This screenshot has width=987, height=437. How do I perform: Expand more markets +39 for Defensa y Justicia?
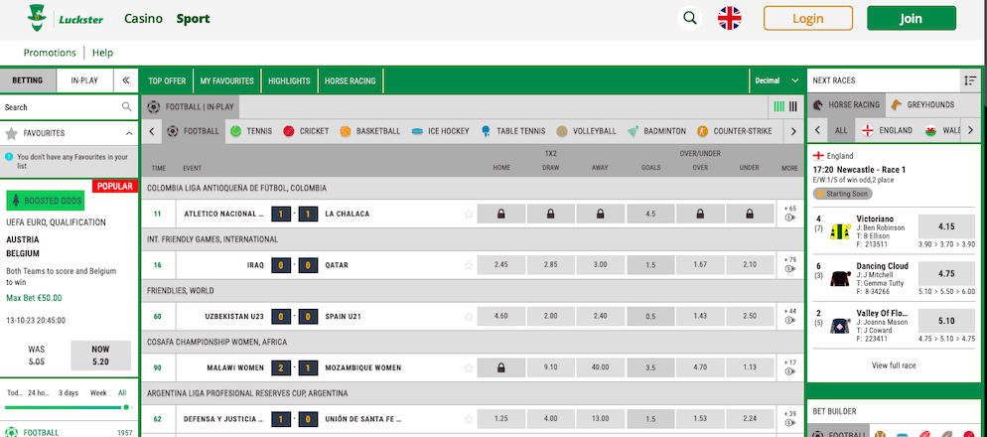(789, 414)
